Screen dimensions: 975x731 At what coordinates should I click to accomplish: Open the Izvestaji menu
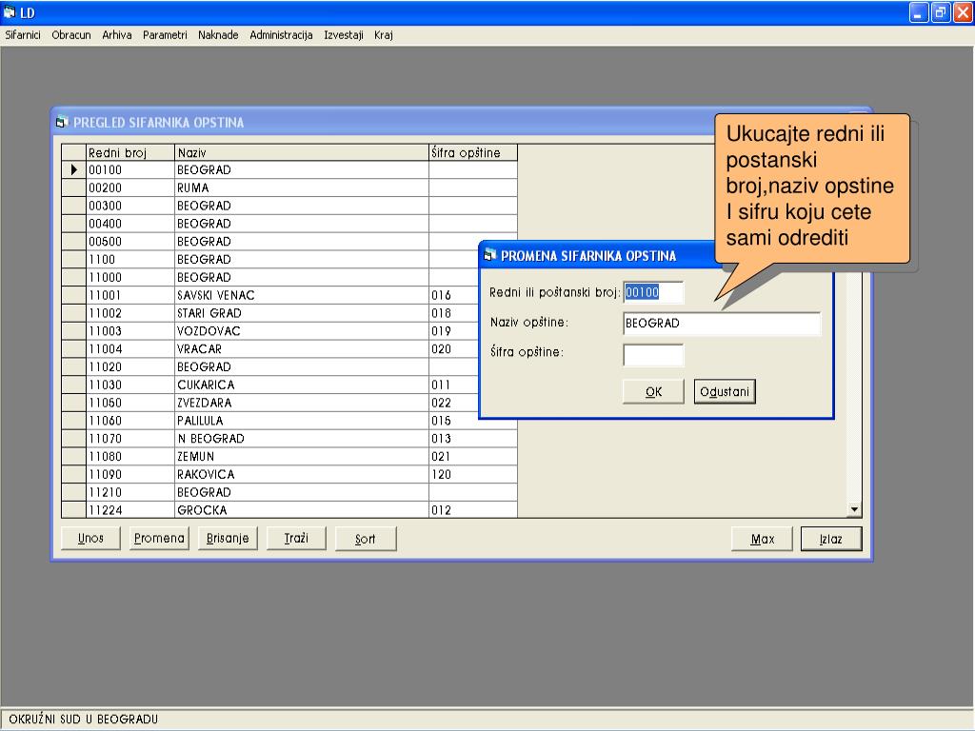click(x=344, y=35)
